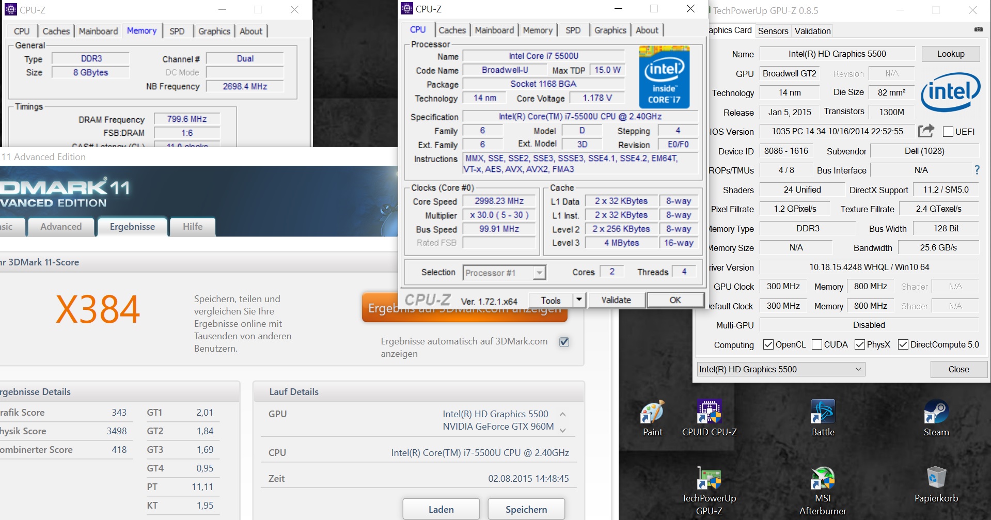This screenshot has width=991, height=520.
Task: Click Level 3 cache value 4 MBytes
Action: [x=621, y=243]
